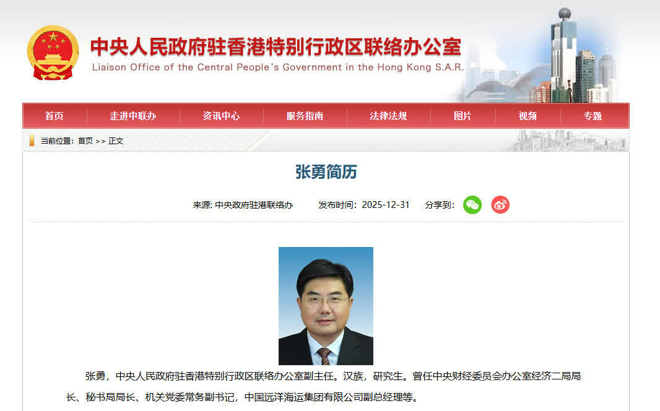The image size is (660, 411).
Task: Share the article via WeChat icon
Action: click(472, 205)
